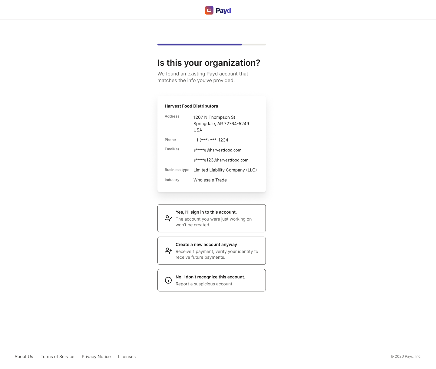436x369 pixels.
Task: Click the Payd wordmark in header
Action: coord(223,11)
